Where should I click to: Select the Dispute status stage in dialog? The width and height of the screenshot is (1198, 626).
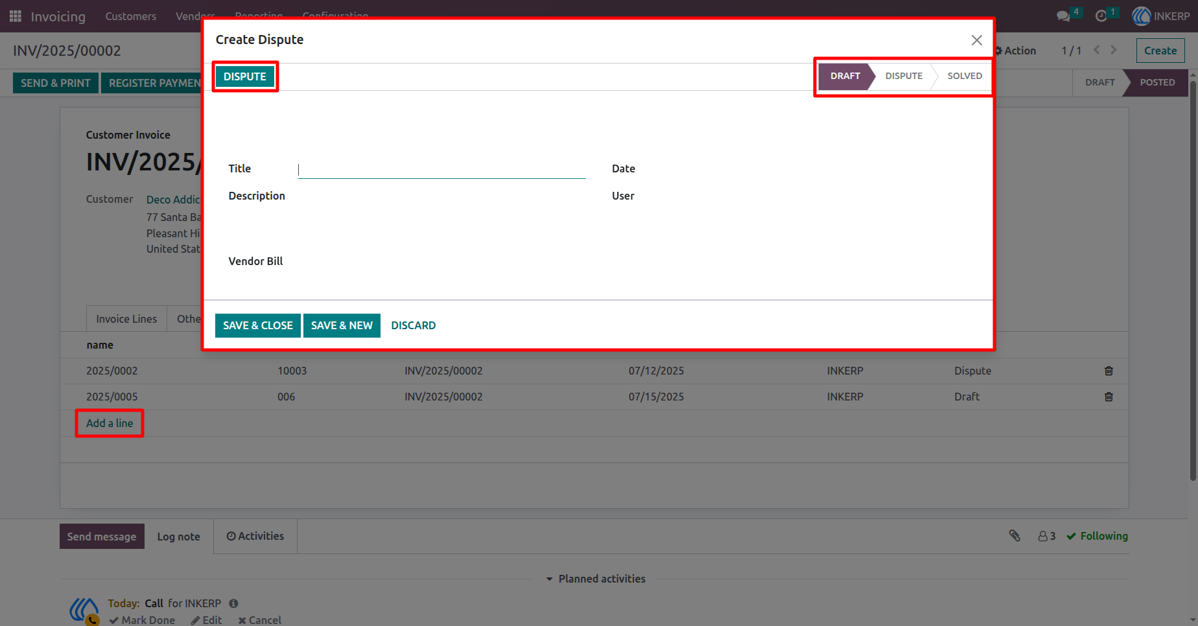click(x=904, y=76)
